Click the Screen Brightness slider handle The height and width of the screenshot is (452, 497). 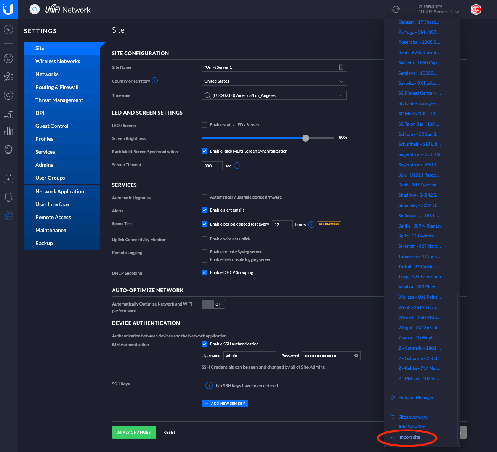pyautogui.click(x=306, y=138)
